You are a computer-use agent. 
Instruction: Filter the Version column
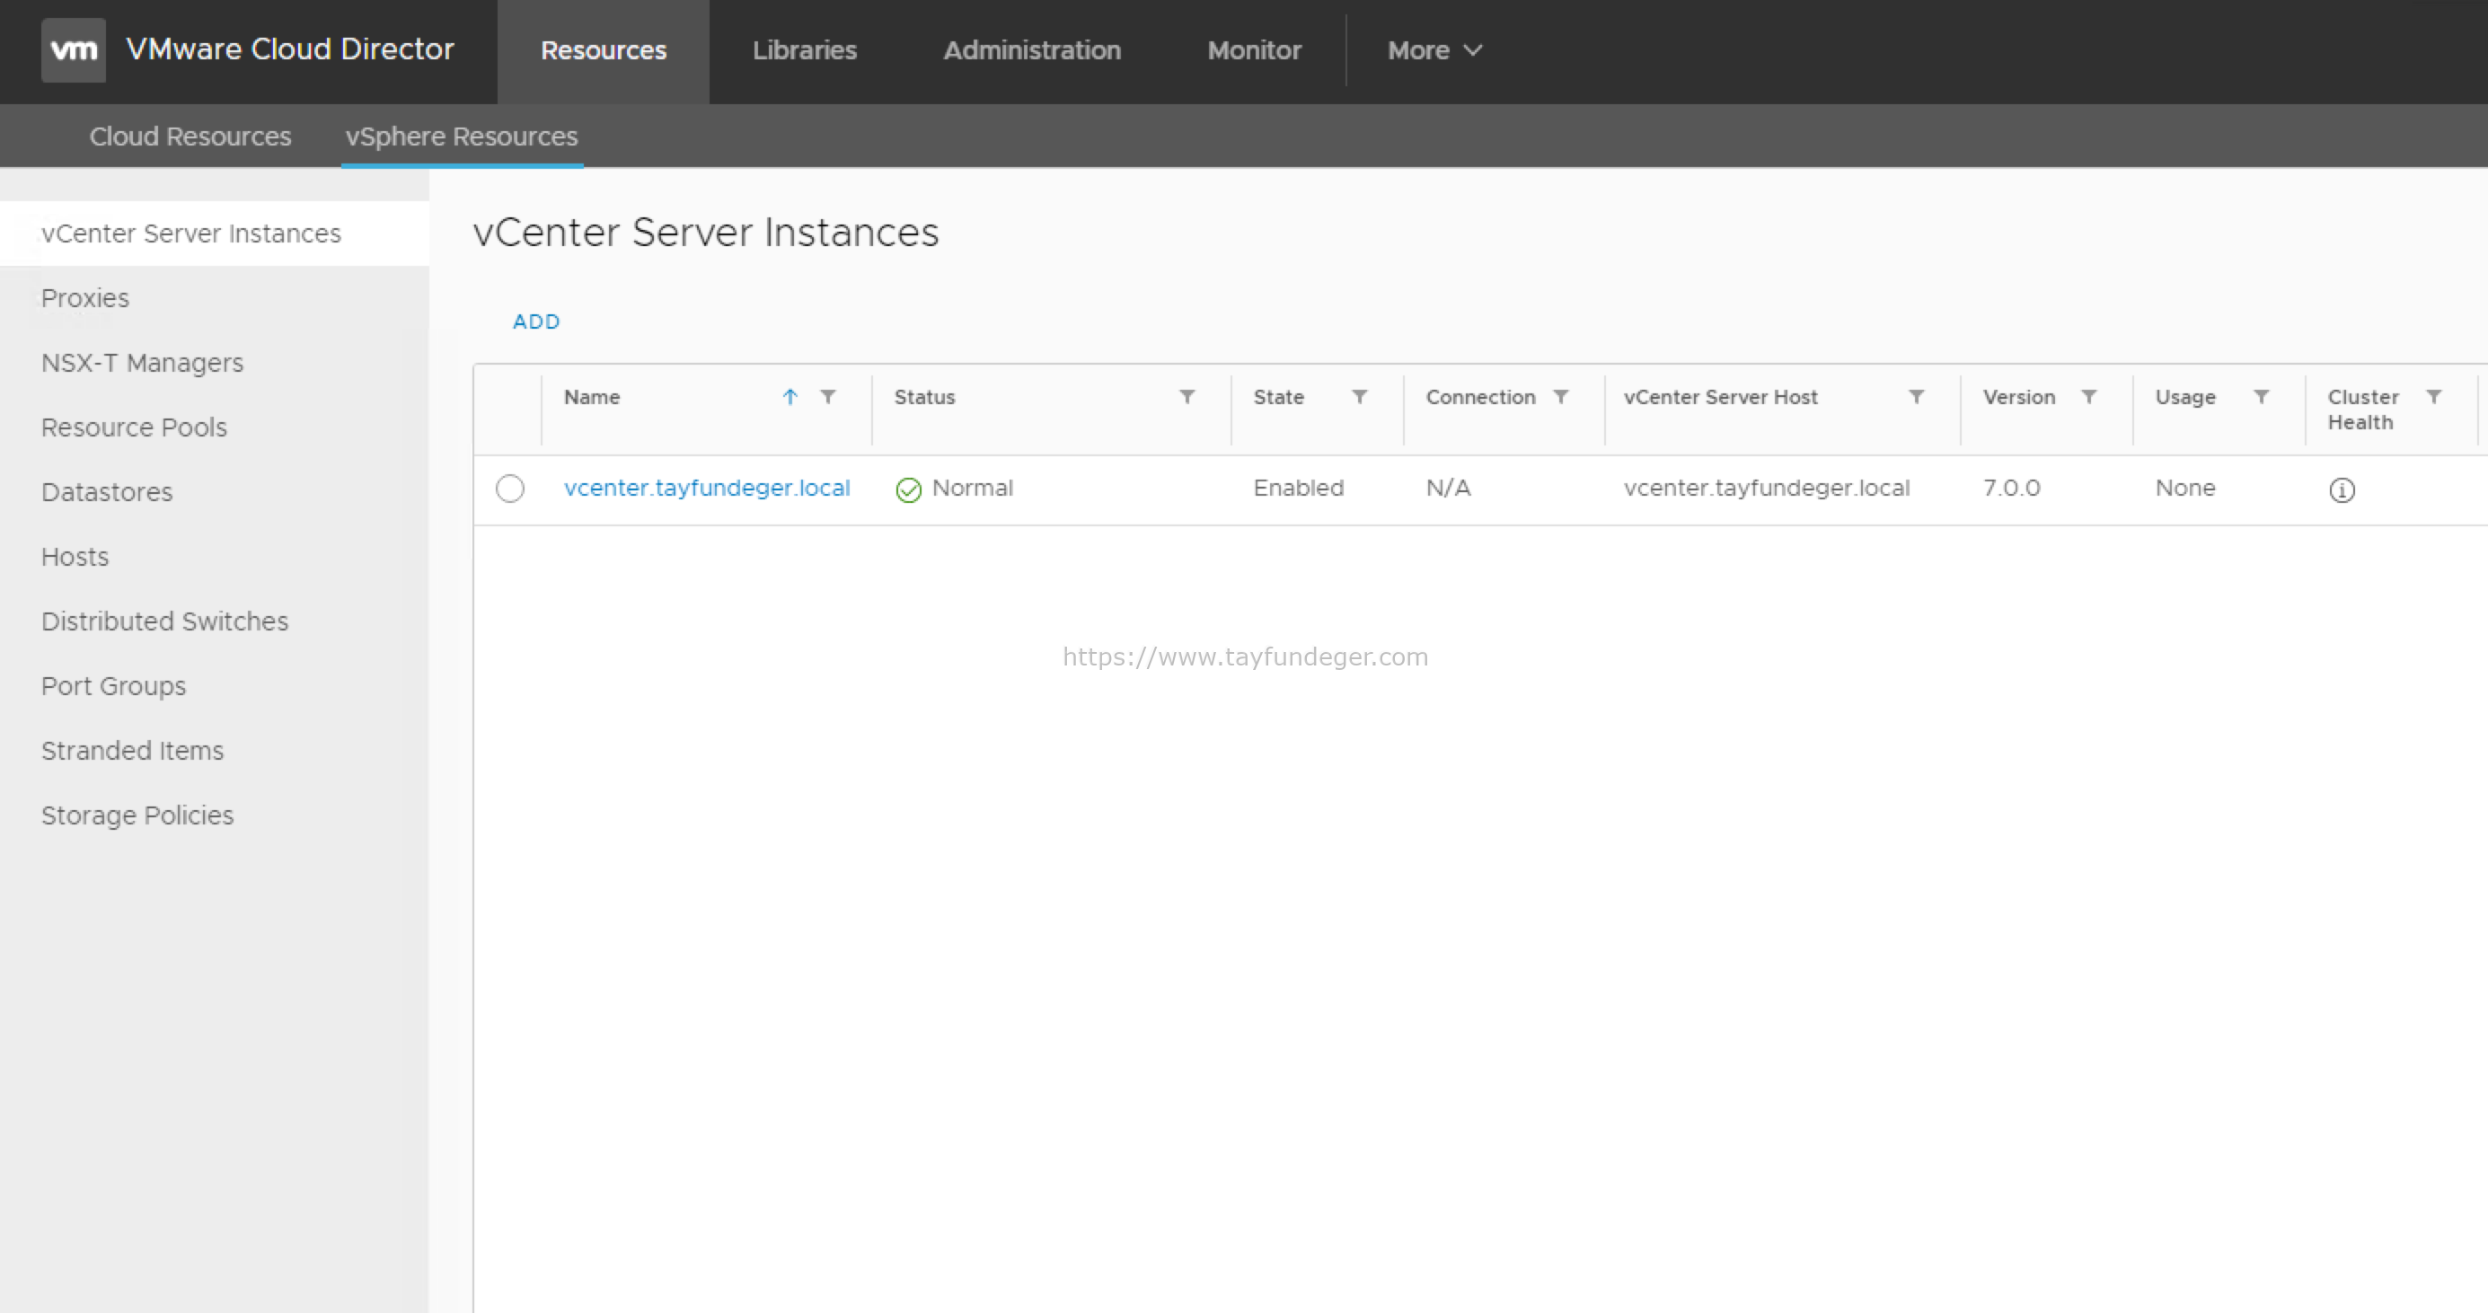click(x=2089, y=397)
